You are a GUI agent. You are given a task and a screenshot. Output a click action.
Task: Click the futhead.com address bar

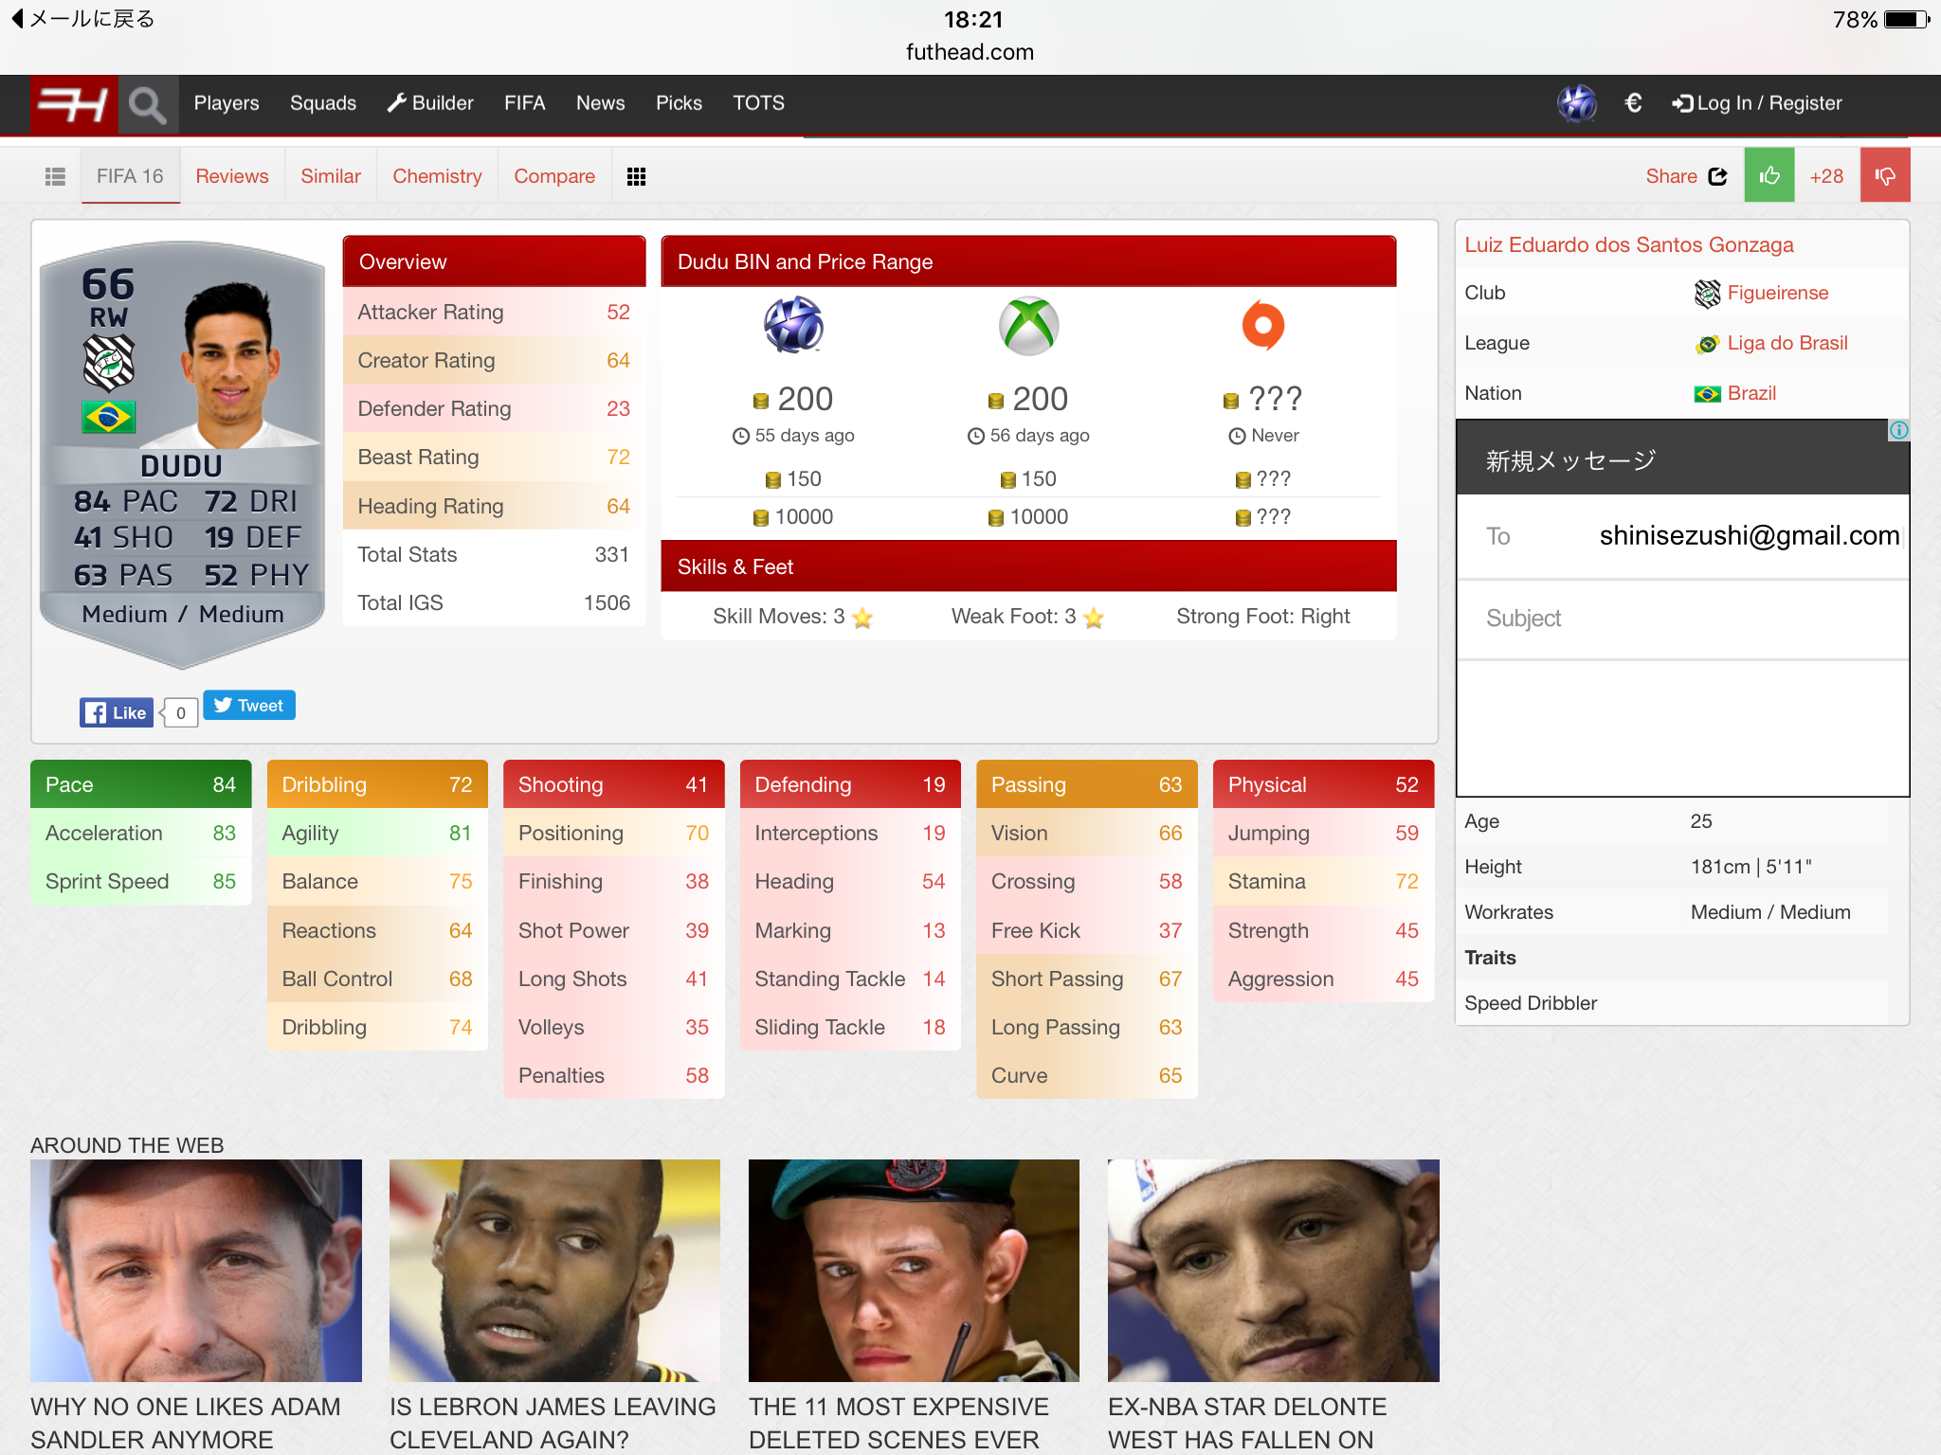(970, 52)
